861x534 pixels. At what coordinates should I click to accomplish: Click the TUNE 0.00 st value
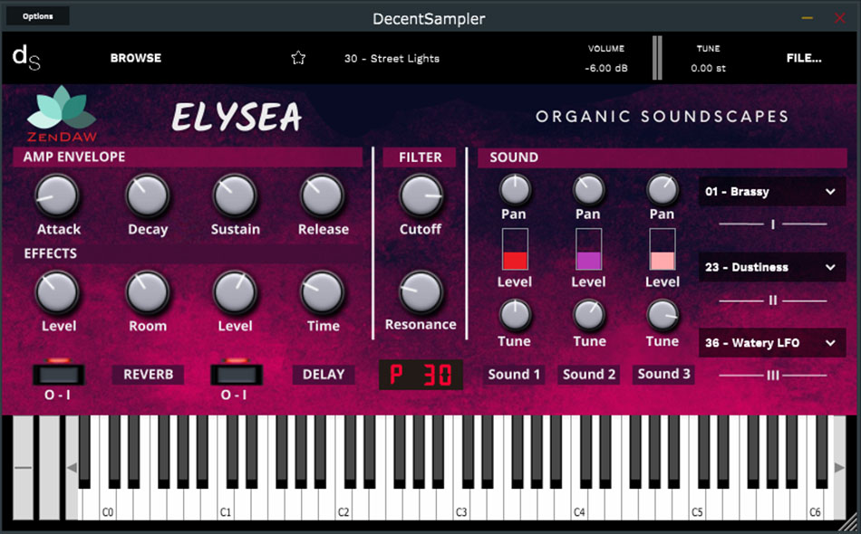pos(709,68)
